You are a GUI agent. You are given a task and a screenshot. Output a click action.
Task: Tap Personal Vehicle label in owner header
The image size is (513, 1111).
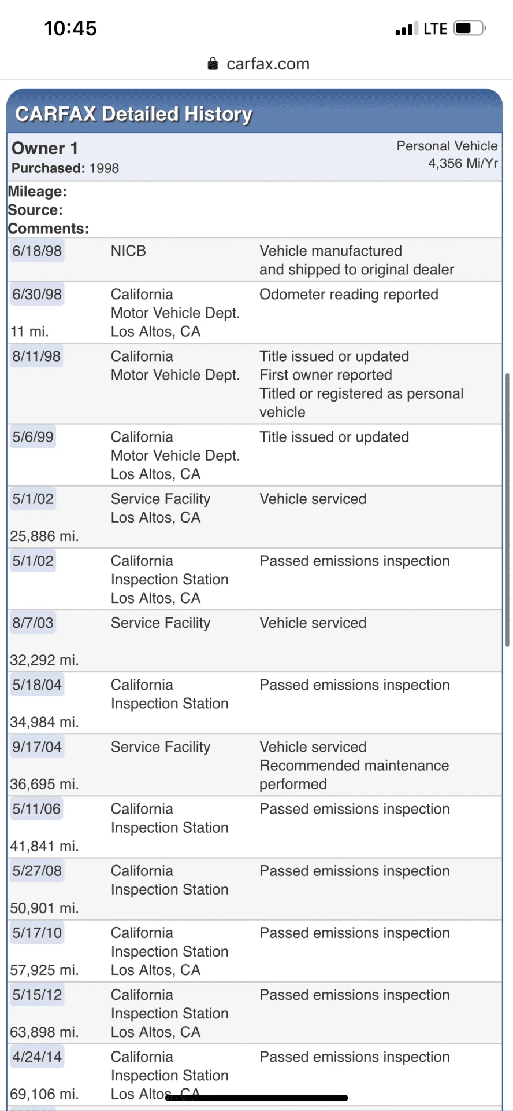(x=447, y=146)
